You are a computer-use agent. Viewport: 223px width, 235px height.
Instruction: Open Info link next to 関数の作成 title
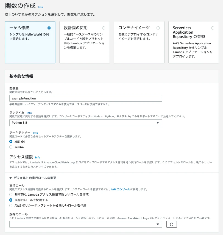[40, 7]
